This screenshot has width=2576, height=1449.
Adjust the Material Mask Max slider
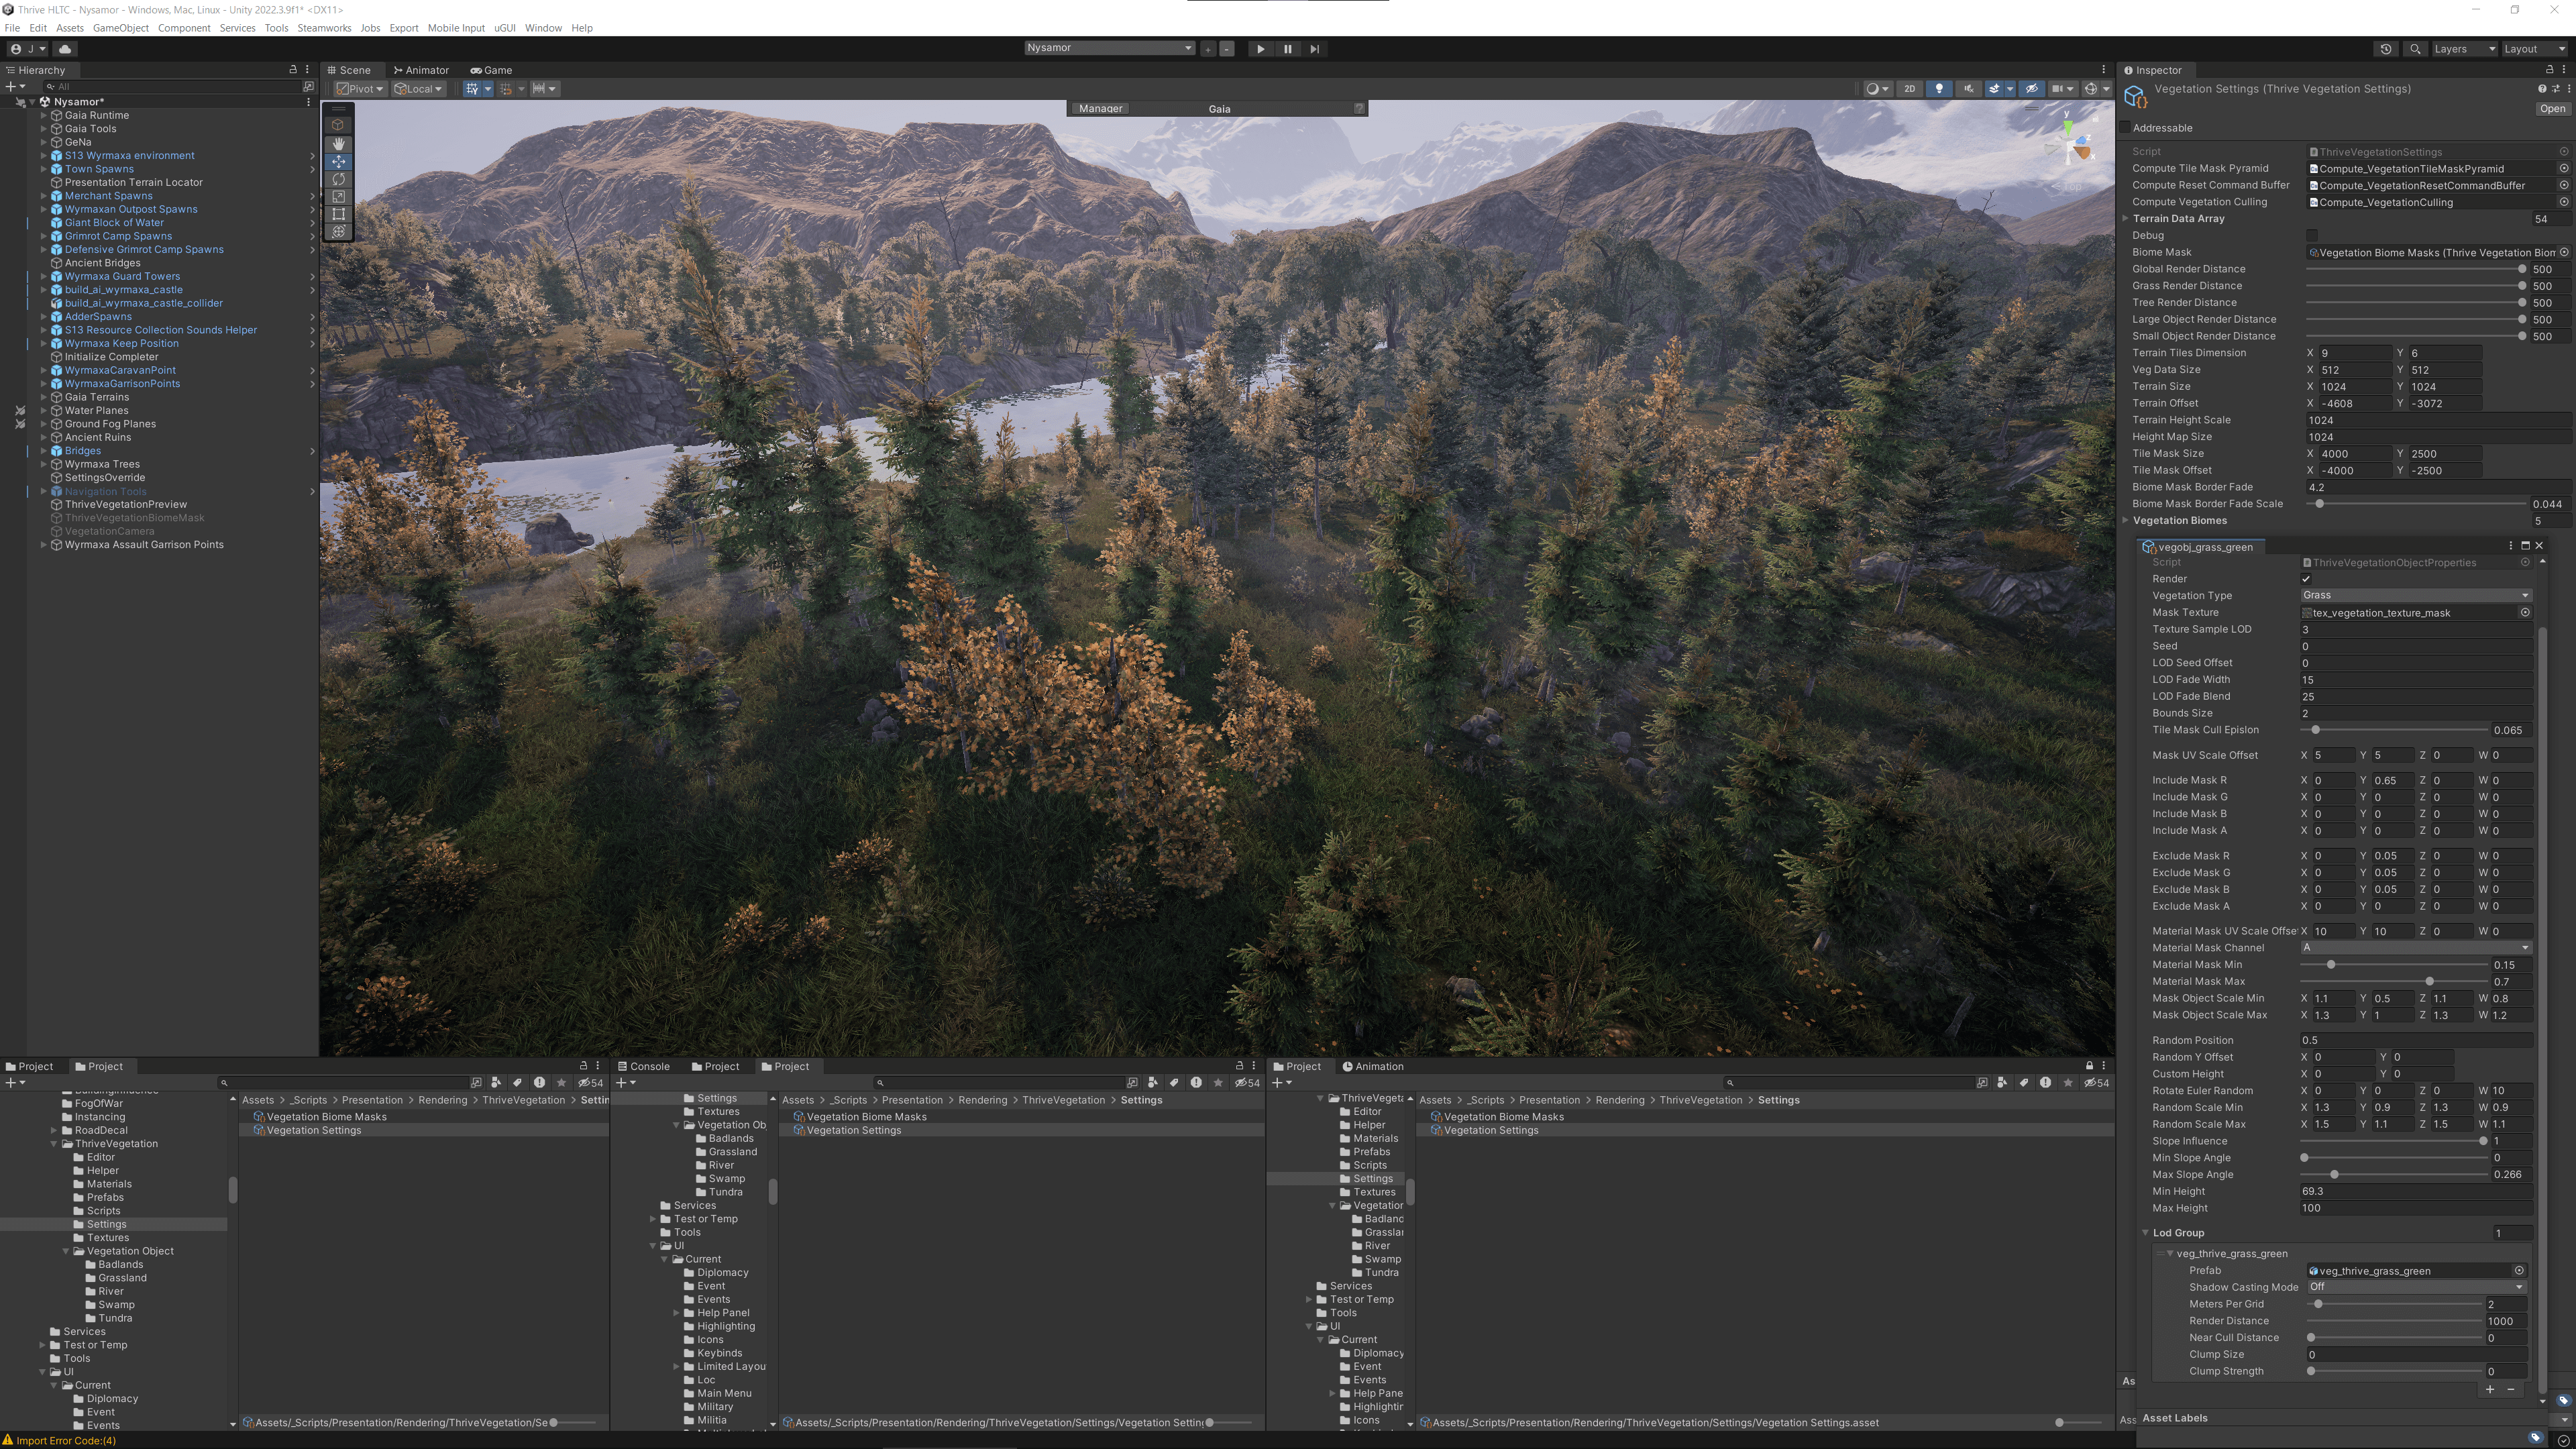pyautogui.click(x=2394, y=982)
